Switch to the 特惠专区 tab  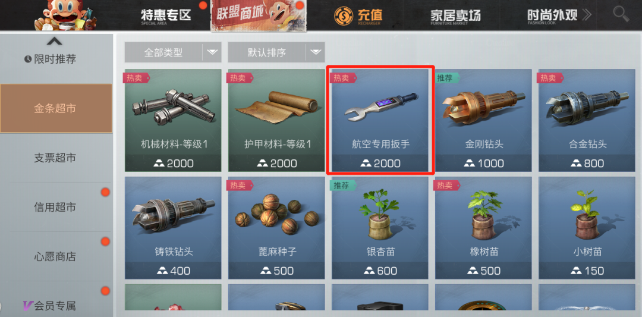pyautogui.click(x=166, y=15)
